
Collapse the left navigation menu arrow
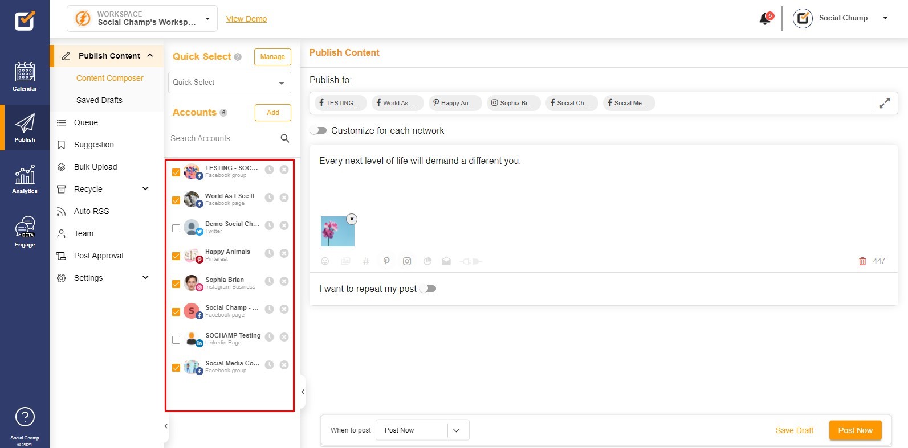[166, 426]
